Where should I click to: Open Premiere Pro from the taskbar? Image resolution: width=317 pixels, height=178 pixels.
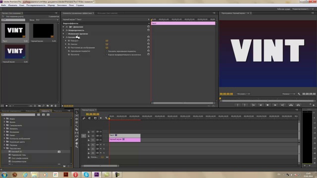coord(97,175)
